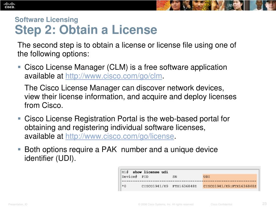Image resolution: width=276 pixels, height=207 pixels.
Task: Open the cisco.com/go/license link
Action: [x=120, y=136]
